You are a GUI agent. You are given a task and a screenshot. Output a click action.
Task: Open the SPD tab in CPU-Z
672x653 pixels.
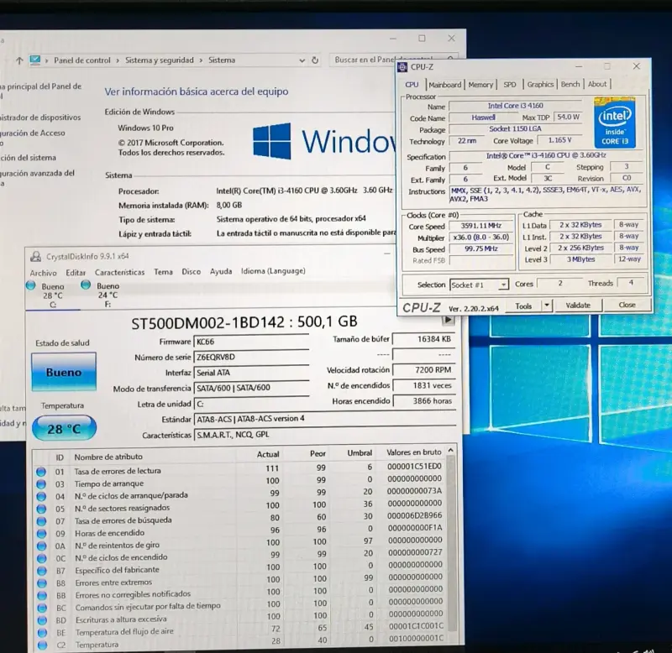tap(510, 85)
